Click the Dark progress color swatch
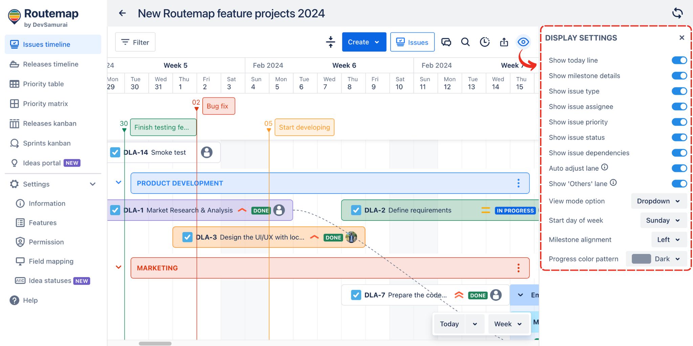This screenshot has height=346, width=693. coord(641,259)
